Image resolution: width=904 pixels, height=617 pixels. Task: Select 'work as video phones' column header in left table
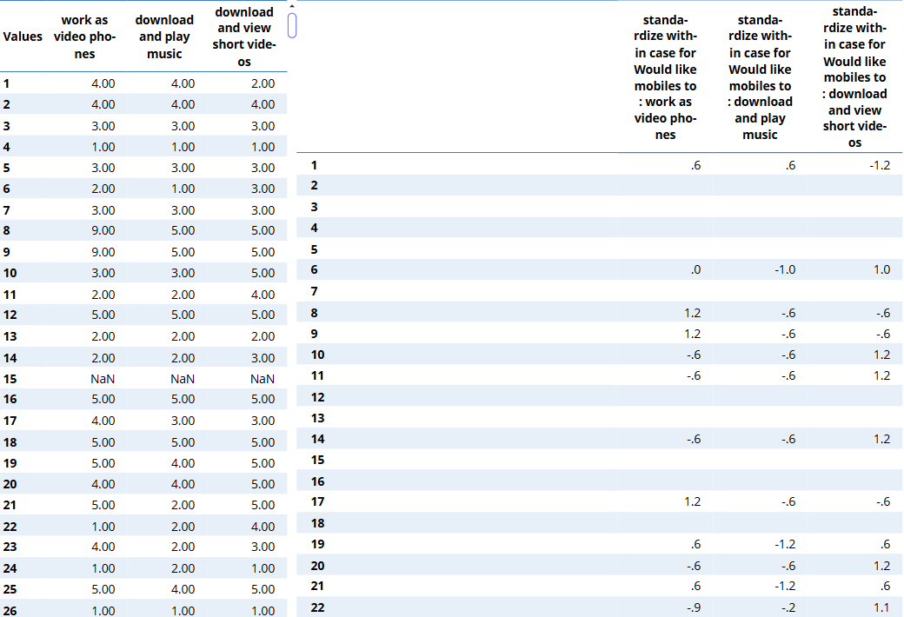(84, 36)
